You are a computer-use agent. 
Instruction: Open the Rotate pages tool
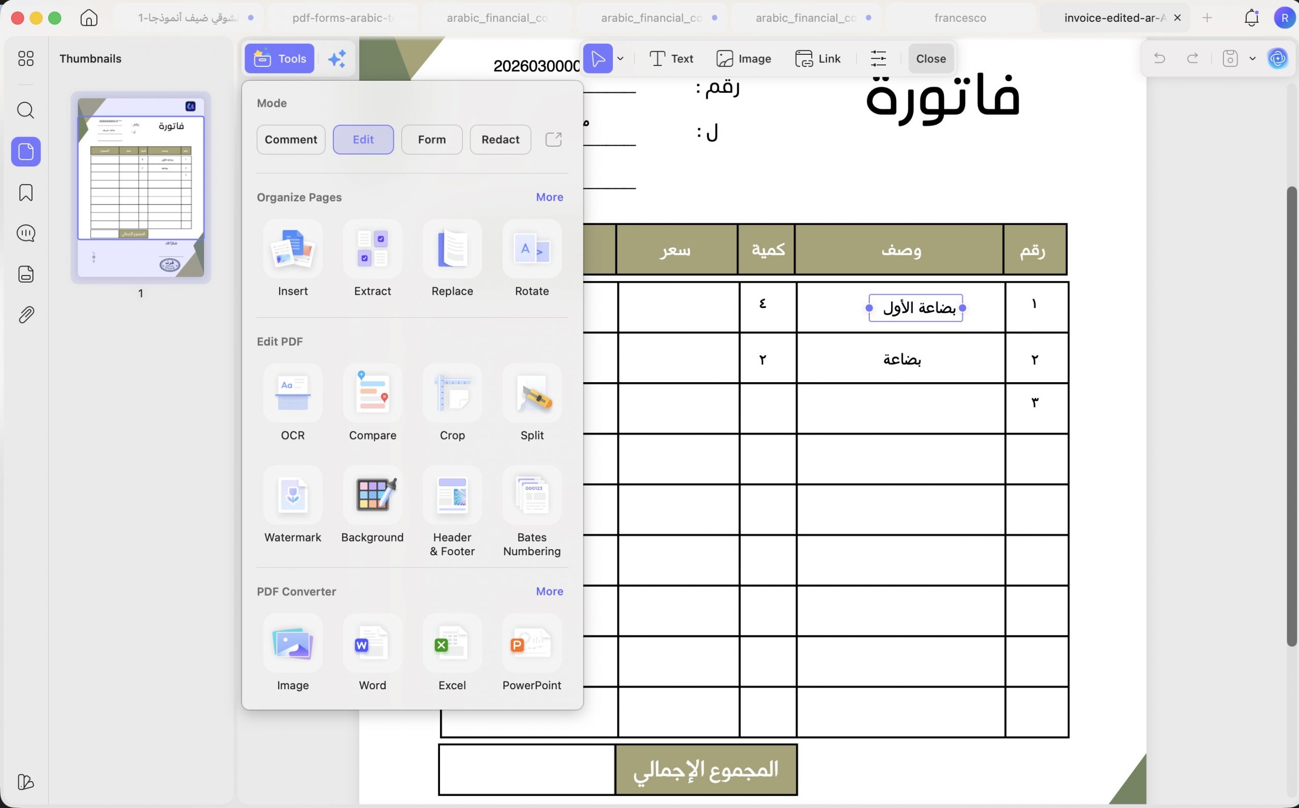531,258
